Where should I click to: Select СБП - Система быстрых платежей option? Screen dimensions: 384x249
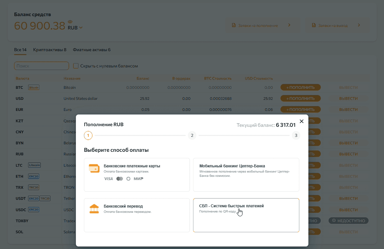coord(246,215)
